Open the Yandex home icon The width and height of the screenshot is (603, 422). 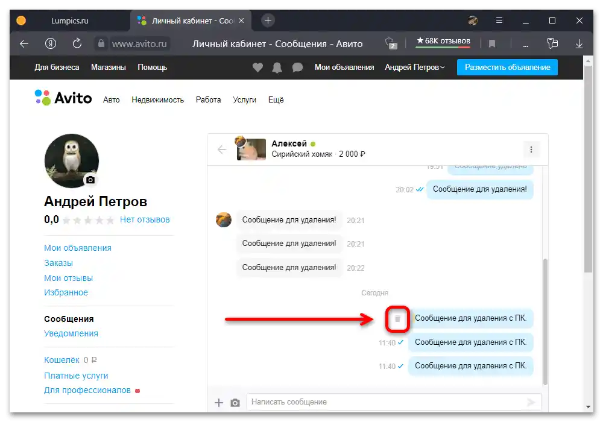[51, 44]
